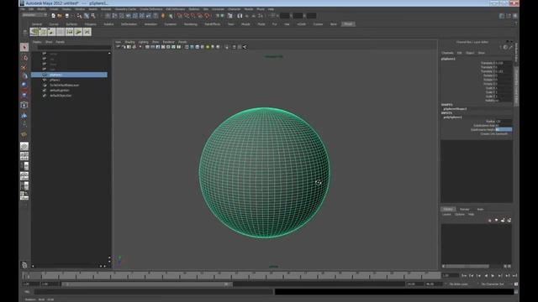
Task: Toggle use all lights in viewport
Action: pyautogui.click(x=208, y=47)
